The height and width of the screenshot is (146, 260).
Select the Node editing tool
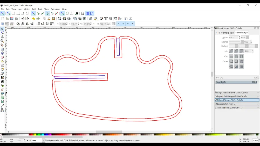point(2,33)
